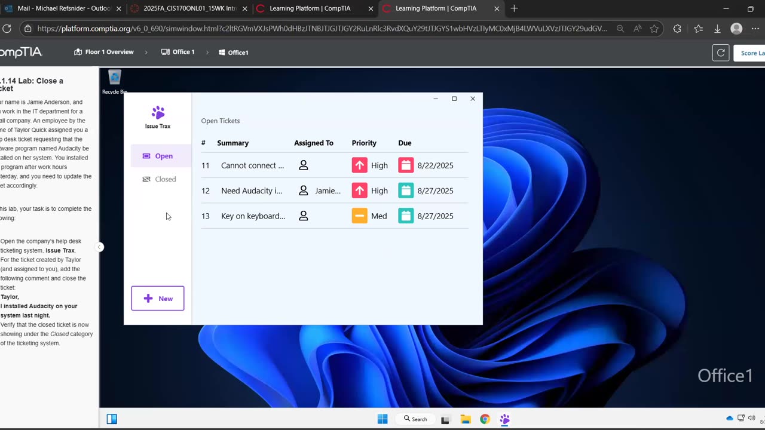Screen dimensions: 765x430
Task: Open the browser profile avatar
Action: pyautogui.click(x=737, y=29)
